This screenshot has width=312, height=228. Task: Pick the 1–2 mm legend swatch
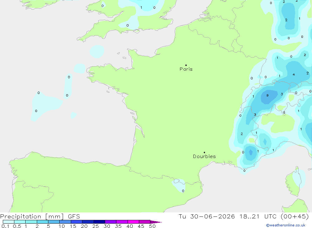31,222
